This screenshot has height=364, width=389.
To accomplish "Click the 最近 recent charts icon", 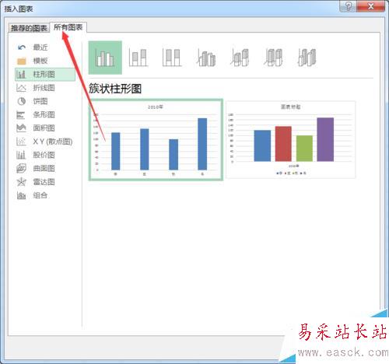I will (22, 47).
